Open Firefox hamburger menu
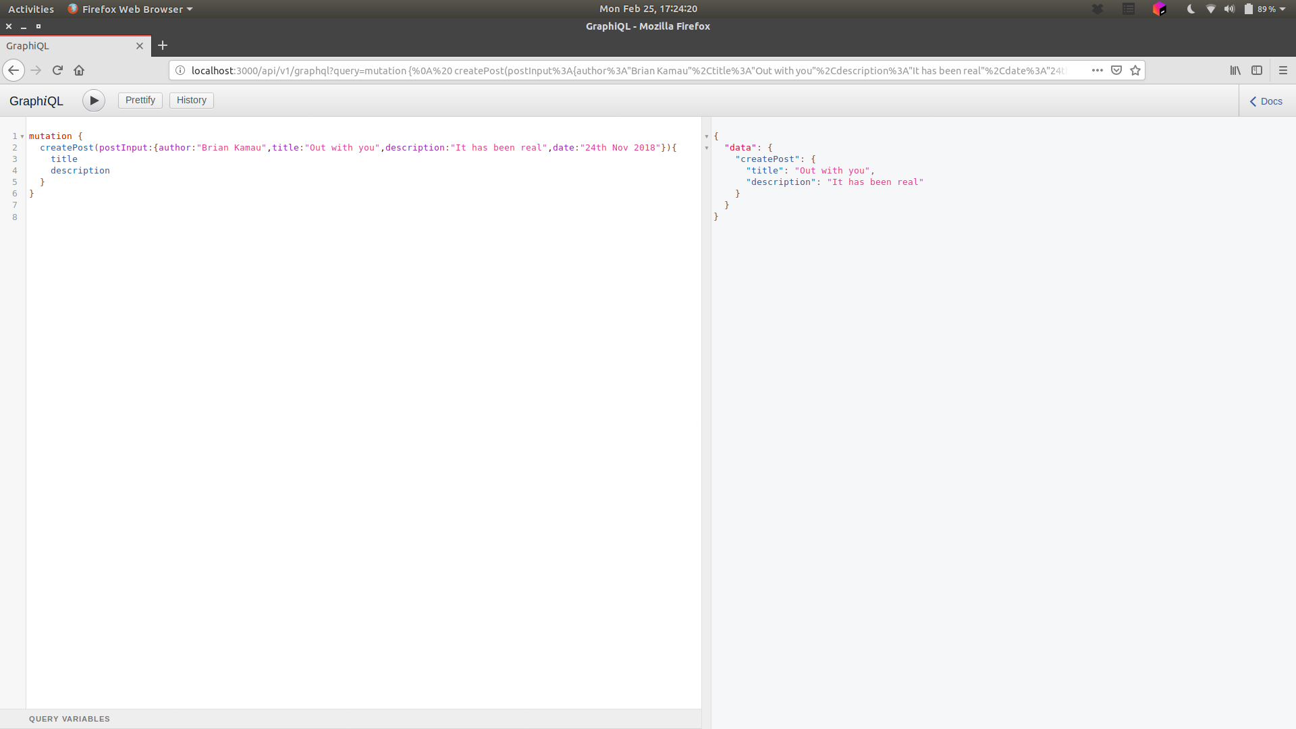The height and width of the screenshot is (729, 1296). coord(1283,70)
